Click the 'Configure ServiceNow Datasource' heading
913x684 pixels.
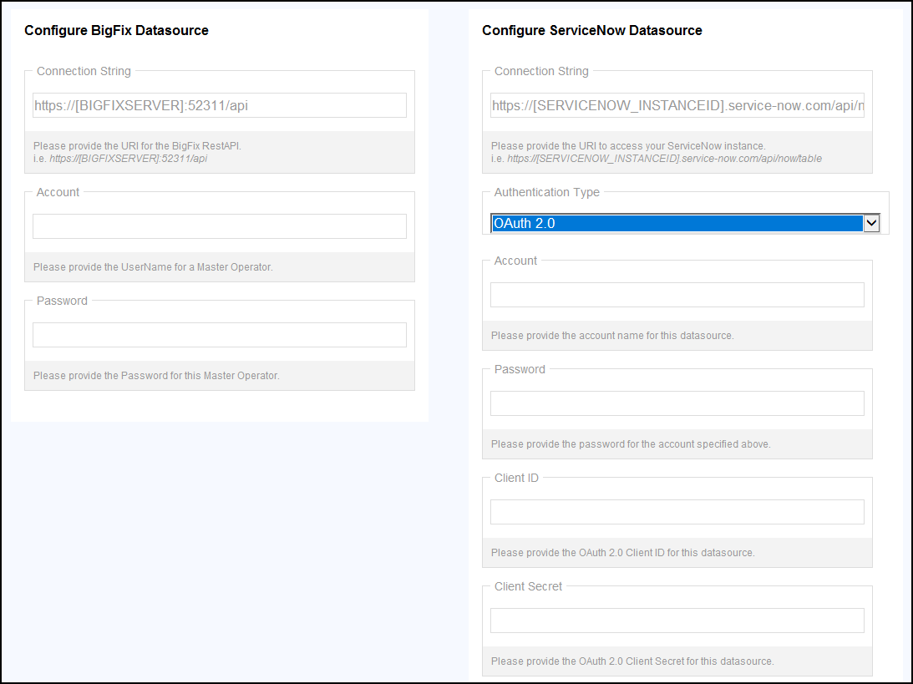592,30
